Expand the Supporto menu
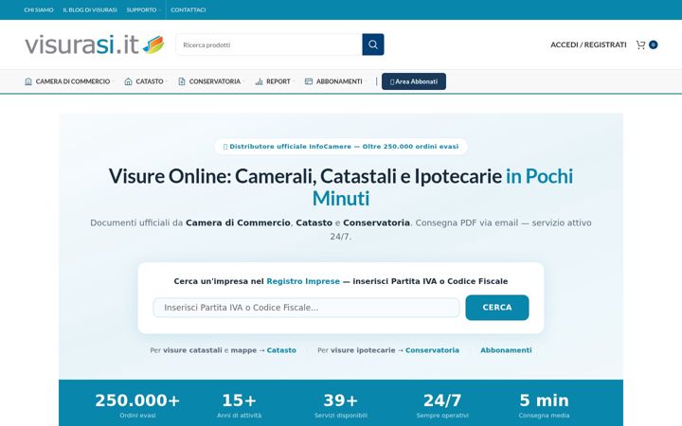The height and width of the screenshot is (426, 682). [x=143, y=9]
